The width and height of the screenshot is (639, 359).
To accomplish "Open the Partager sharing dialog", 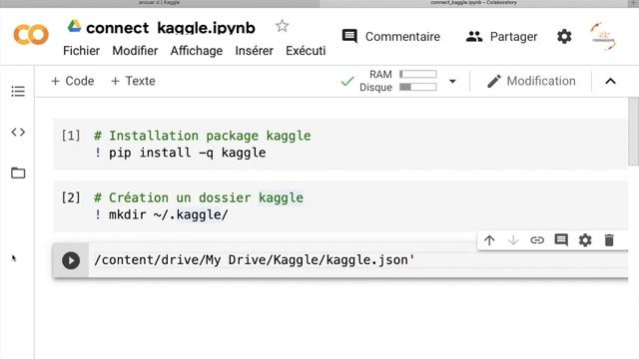I will click(501, 37).
